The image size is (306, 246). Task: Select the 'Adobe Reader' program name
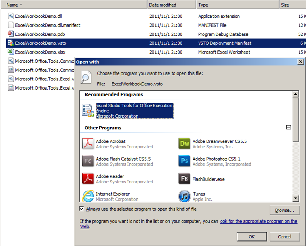(110, 176)
